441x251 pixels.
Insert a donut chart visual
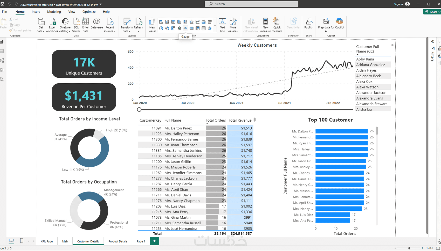(167, 28)
